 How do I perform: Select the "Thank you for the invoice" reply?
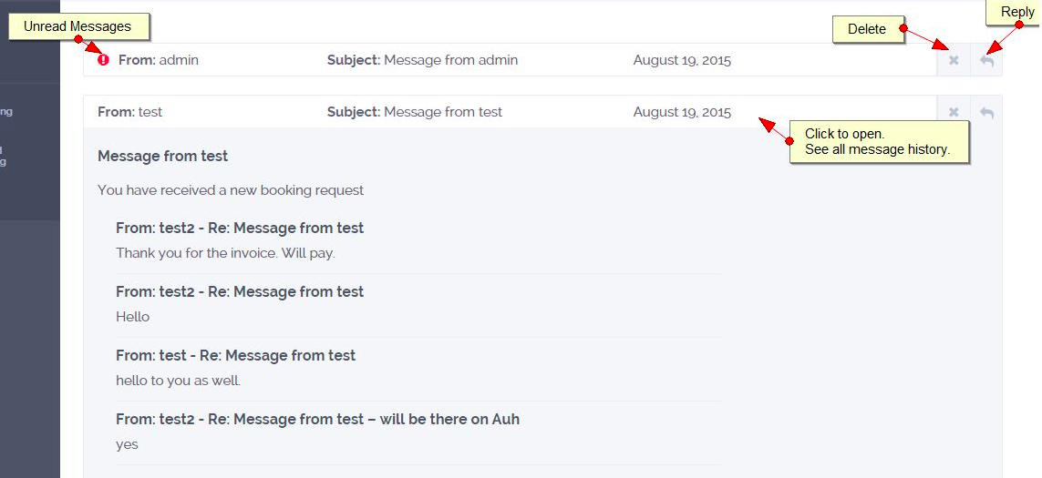tap(225, 253)
